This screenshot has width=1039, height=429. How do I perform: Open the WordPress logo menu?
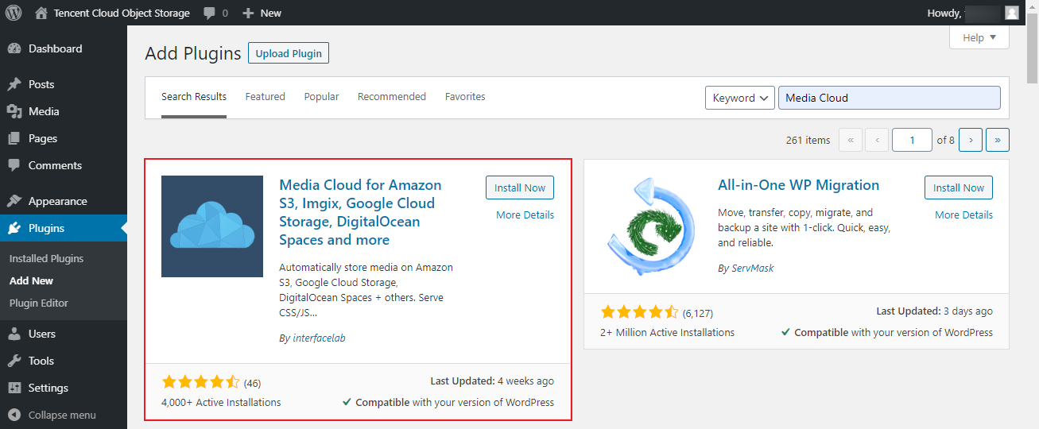13,13
